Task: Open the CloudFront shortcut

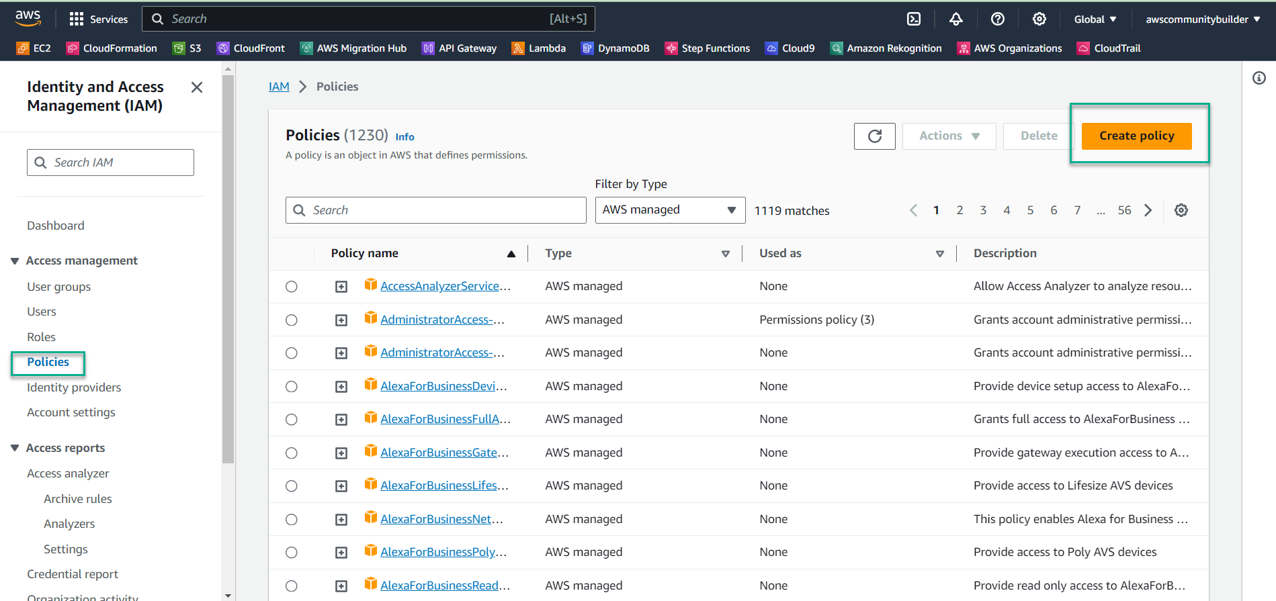Action: pyautogui.click(x=251, y=48)
